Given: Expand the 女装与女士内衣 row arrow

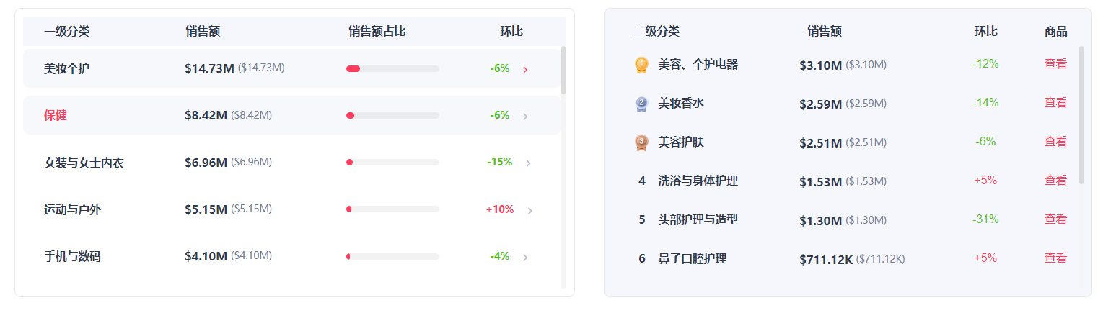Looking at the screenshot, I should (x=528, y=163).
